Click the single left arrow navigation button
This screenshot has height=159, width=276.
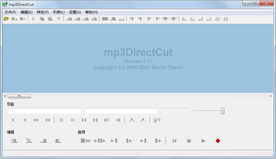coord(13,120)
